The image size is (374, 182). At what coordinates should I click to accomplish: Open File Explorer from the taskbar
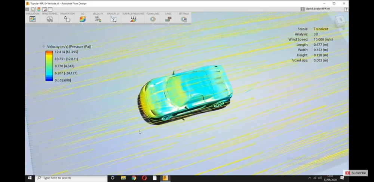(123, 178)
